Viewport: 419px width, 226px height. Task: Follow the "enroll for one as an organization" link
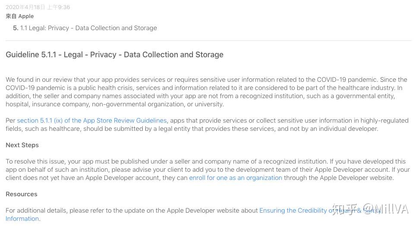[235, 178]
